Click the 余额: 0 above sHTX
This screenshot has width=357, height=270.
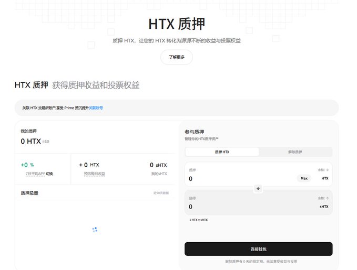[323, 198]
